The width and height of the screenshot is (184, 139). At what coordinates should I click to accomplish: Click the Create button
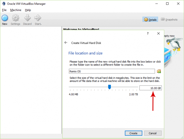click(x=133, y=133)
